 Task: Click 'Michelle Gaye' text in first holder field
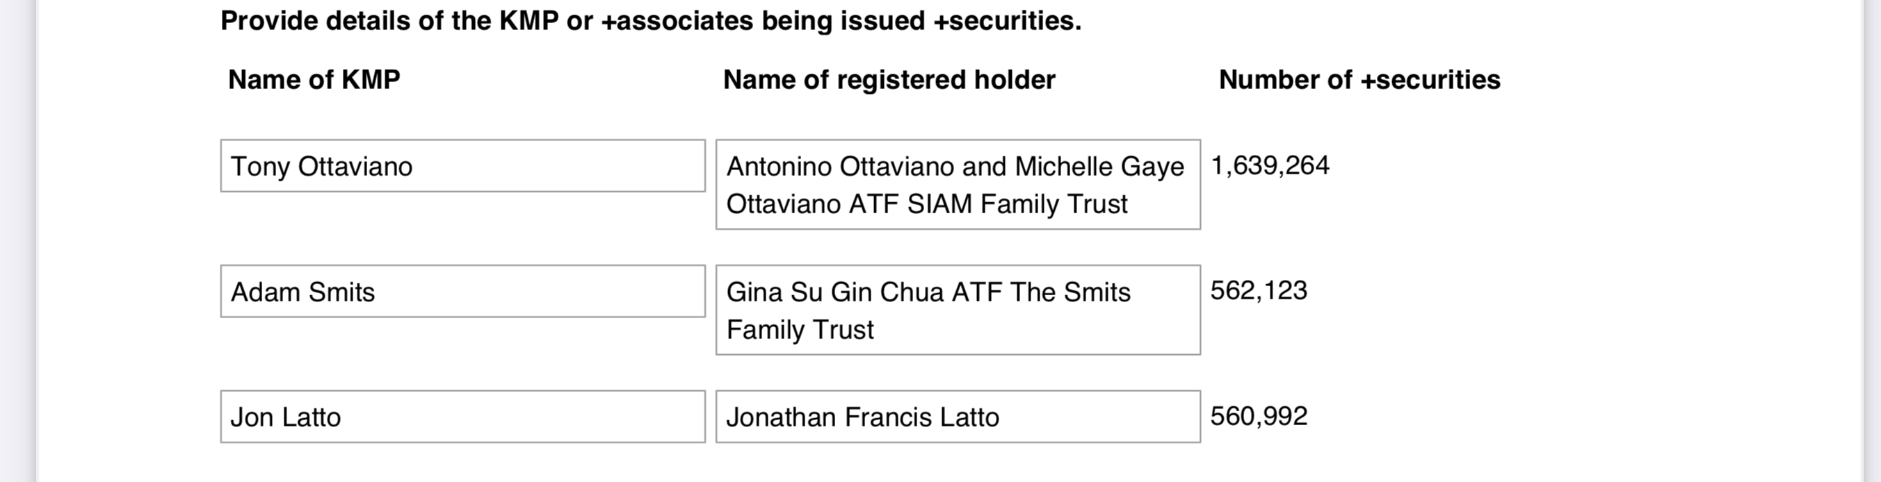1099,167
